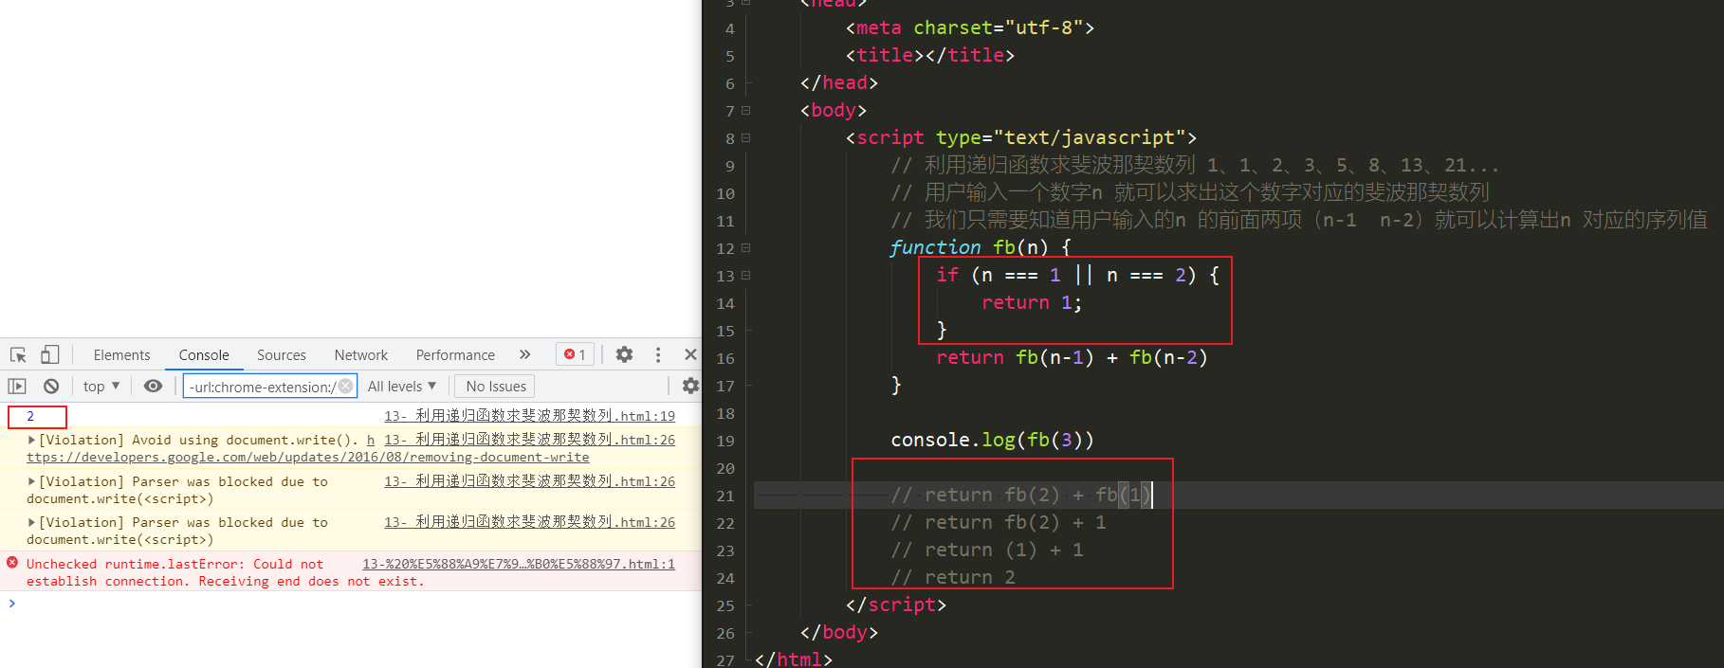Collapse the code fold at line 13 if

745,275
